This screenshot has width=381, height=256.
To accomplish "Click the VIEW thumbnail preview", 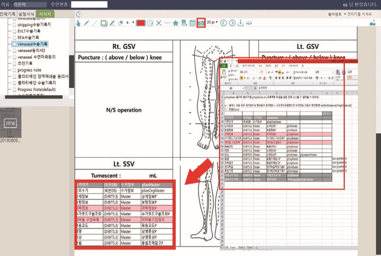I will (x=10, y=123).
